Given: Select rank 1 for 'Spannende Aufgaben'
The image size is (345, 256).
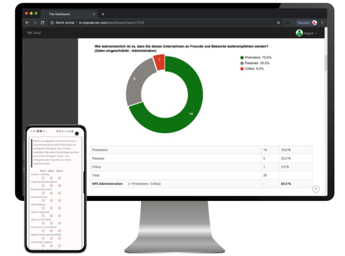Looking at the screenshot, I should coord(43,246).
